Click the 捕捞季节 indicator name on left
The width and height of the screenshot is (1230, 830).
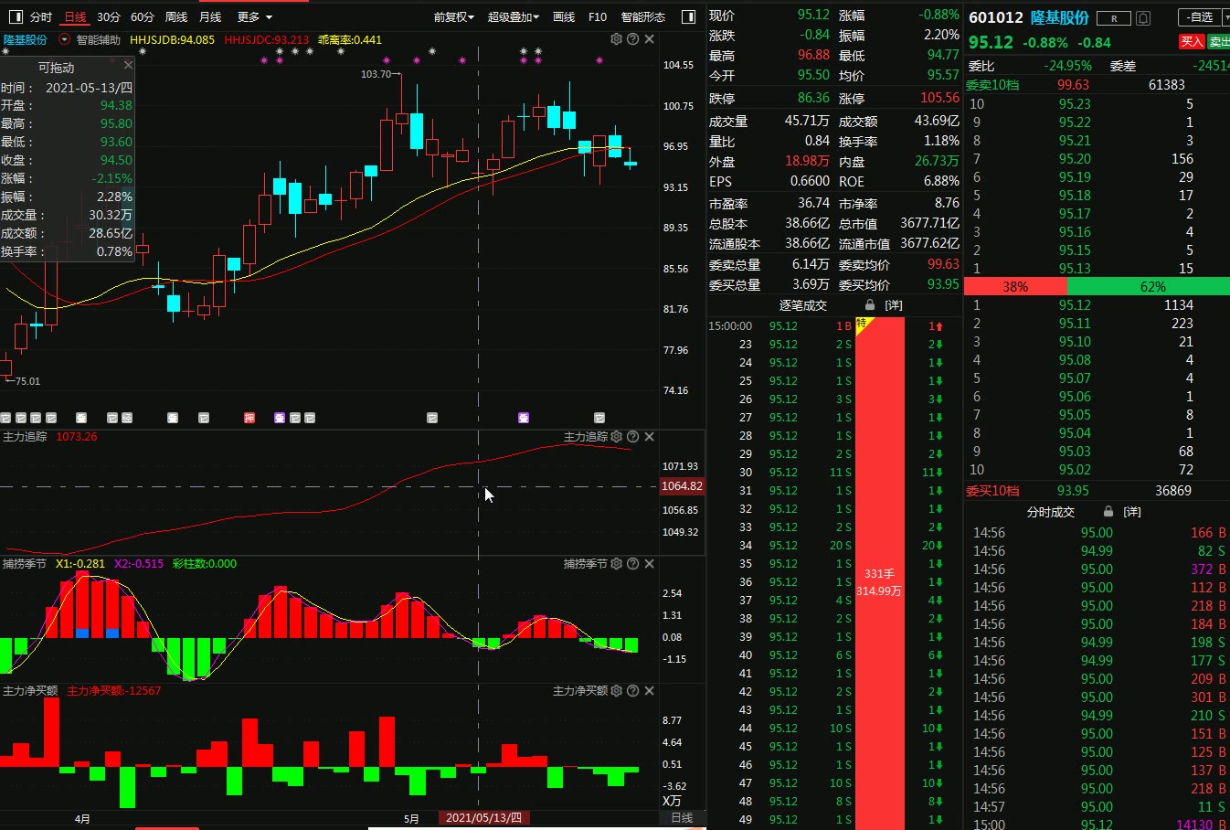[25, 564]
